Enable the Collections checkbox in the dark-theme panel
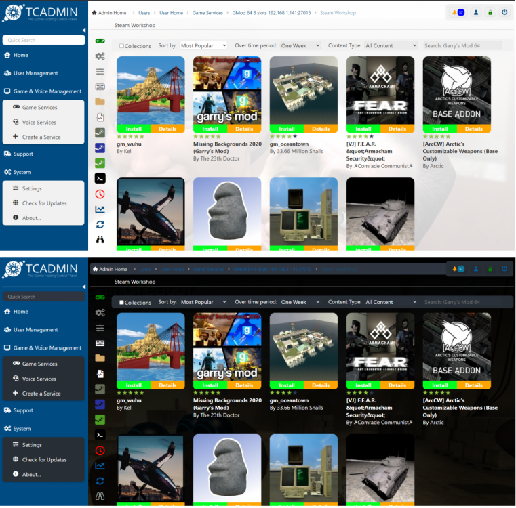The image size is (516, 508). point(121,303)
